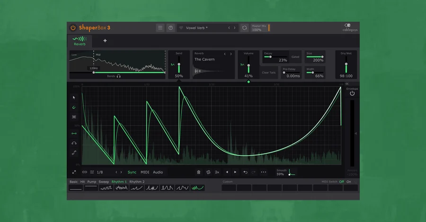Select the green pen draw tool
This screenshot has height=222, width=426.
[74, 107]
